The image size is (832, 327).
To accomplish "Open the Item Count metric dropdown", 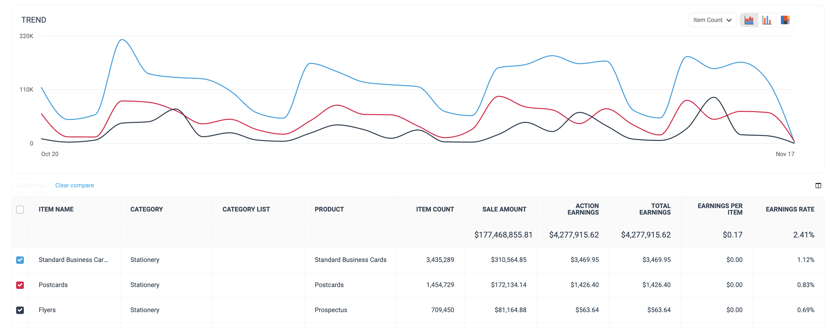I will coord(712,20).
